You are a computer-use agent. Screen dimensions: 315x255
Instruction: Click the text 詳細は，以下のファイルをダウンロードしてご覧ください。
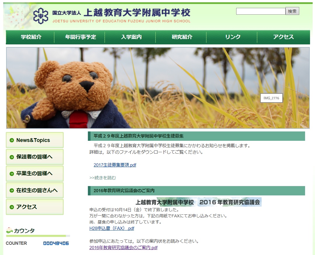coord(147,152)
